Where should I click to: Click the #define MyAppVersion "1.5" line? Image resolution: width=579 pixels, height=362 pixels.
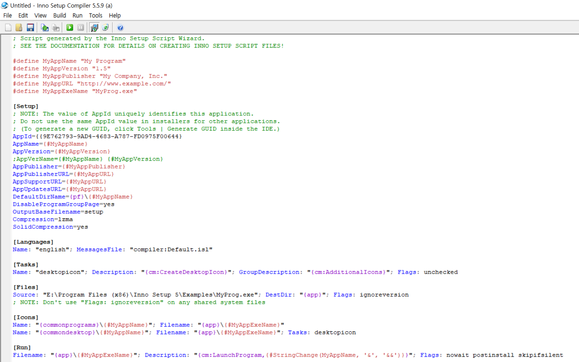click(62, 69)
